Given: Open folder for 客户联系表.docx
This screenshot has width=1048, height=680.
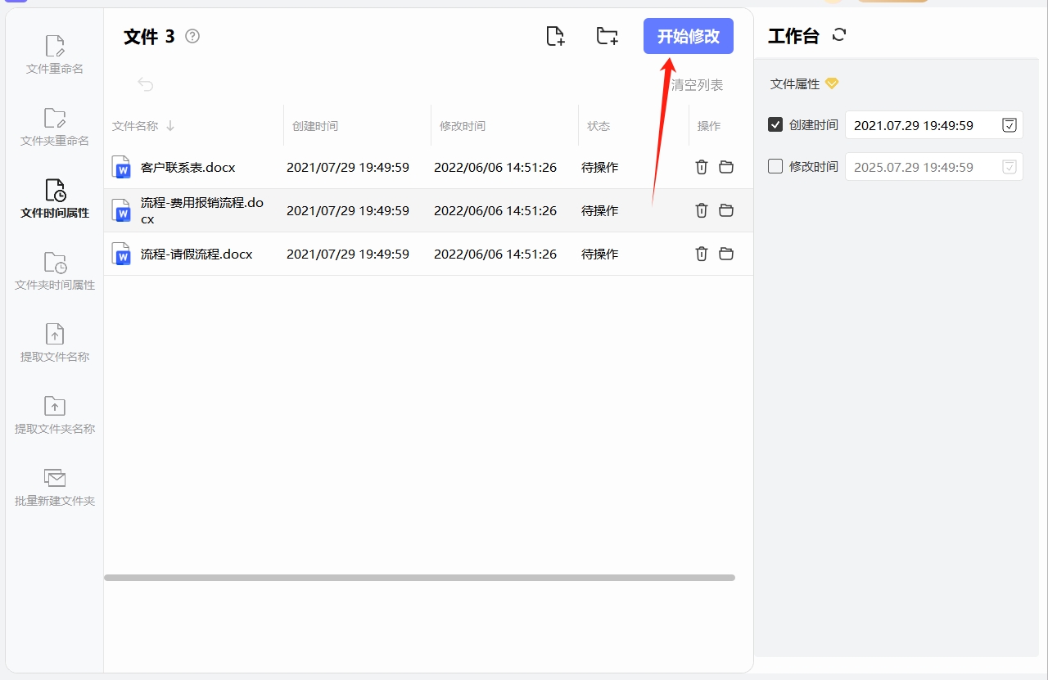Looking at the screenshot, I should pyautogui.click(x=726, y=167).
